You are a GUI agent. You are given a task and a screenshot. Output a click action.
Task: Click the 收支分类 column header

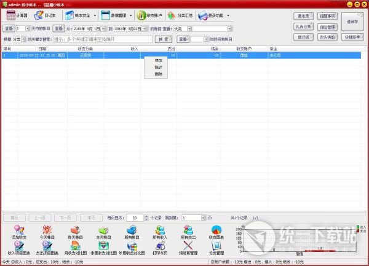[85, 49]
